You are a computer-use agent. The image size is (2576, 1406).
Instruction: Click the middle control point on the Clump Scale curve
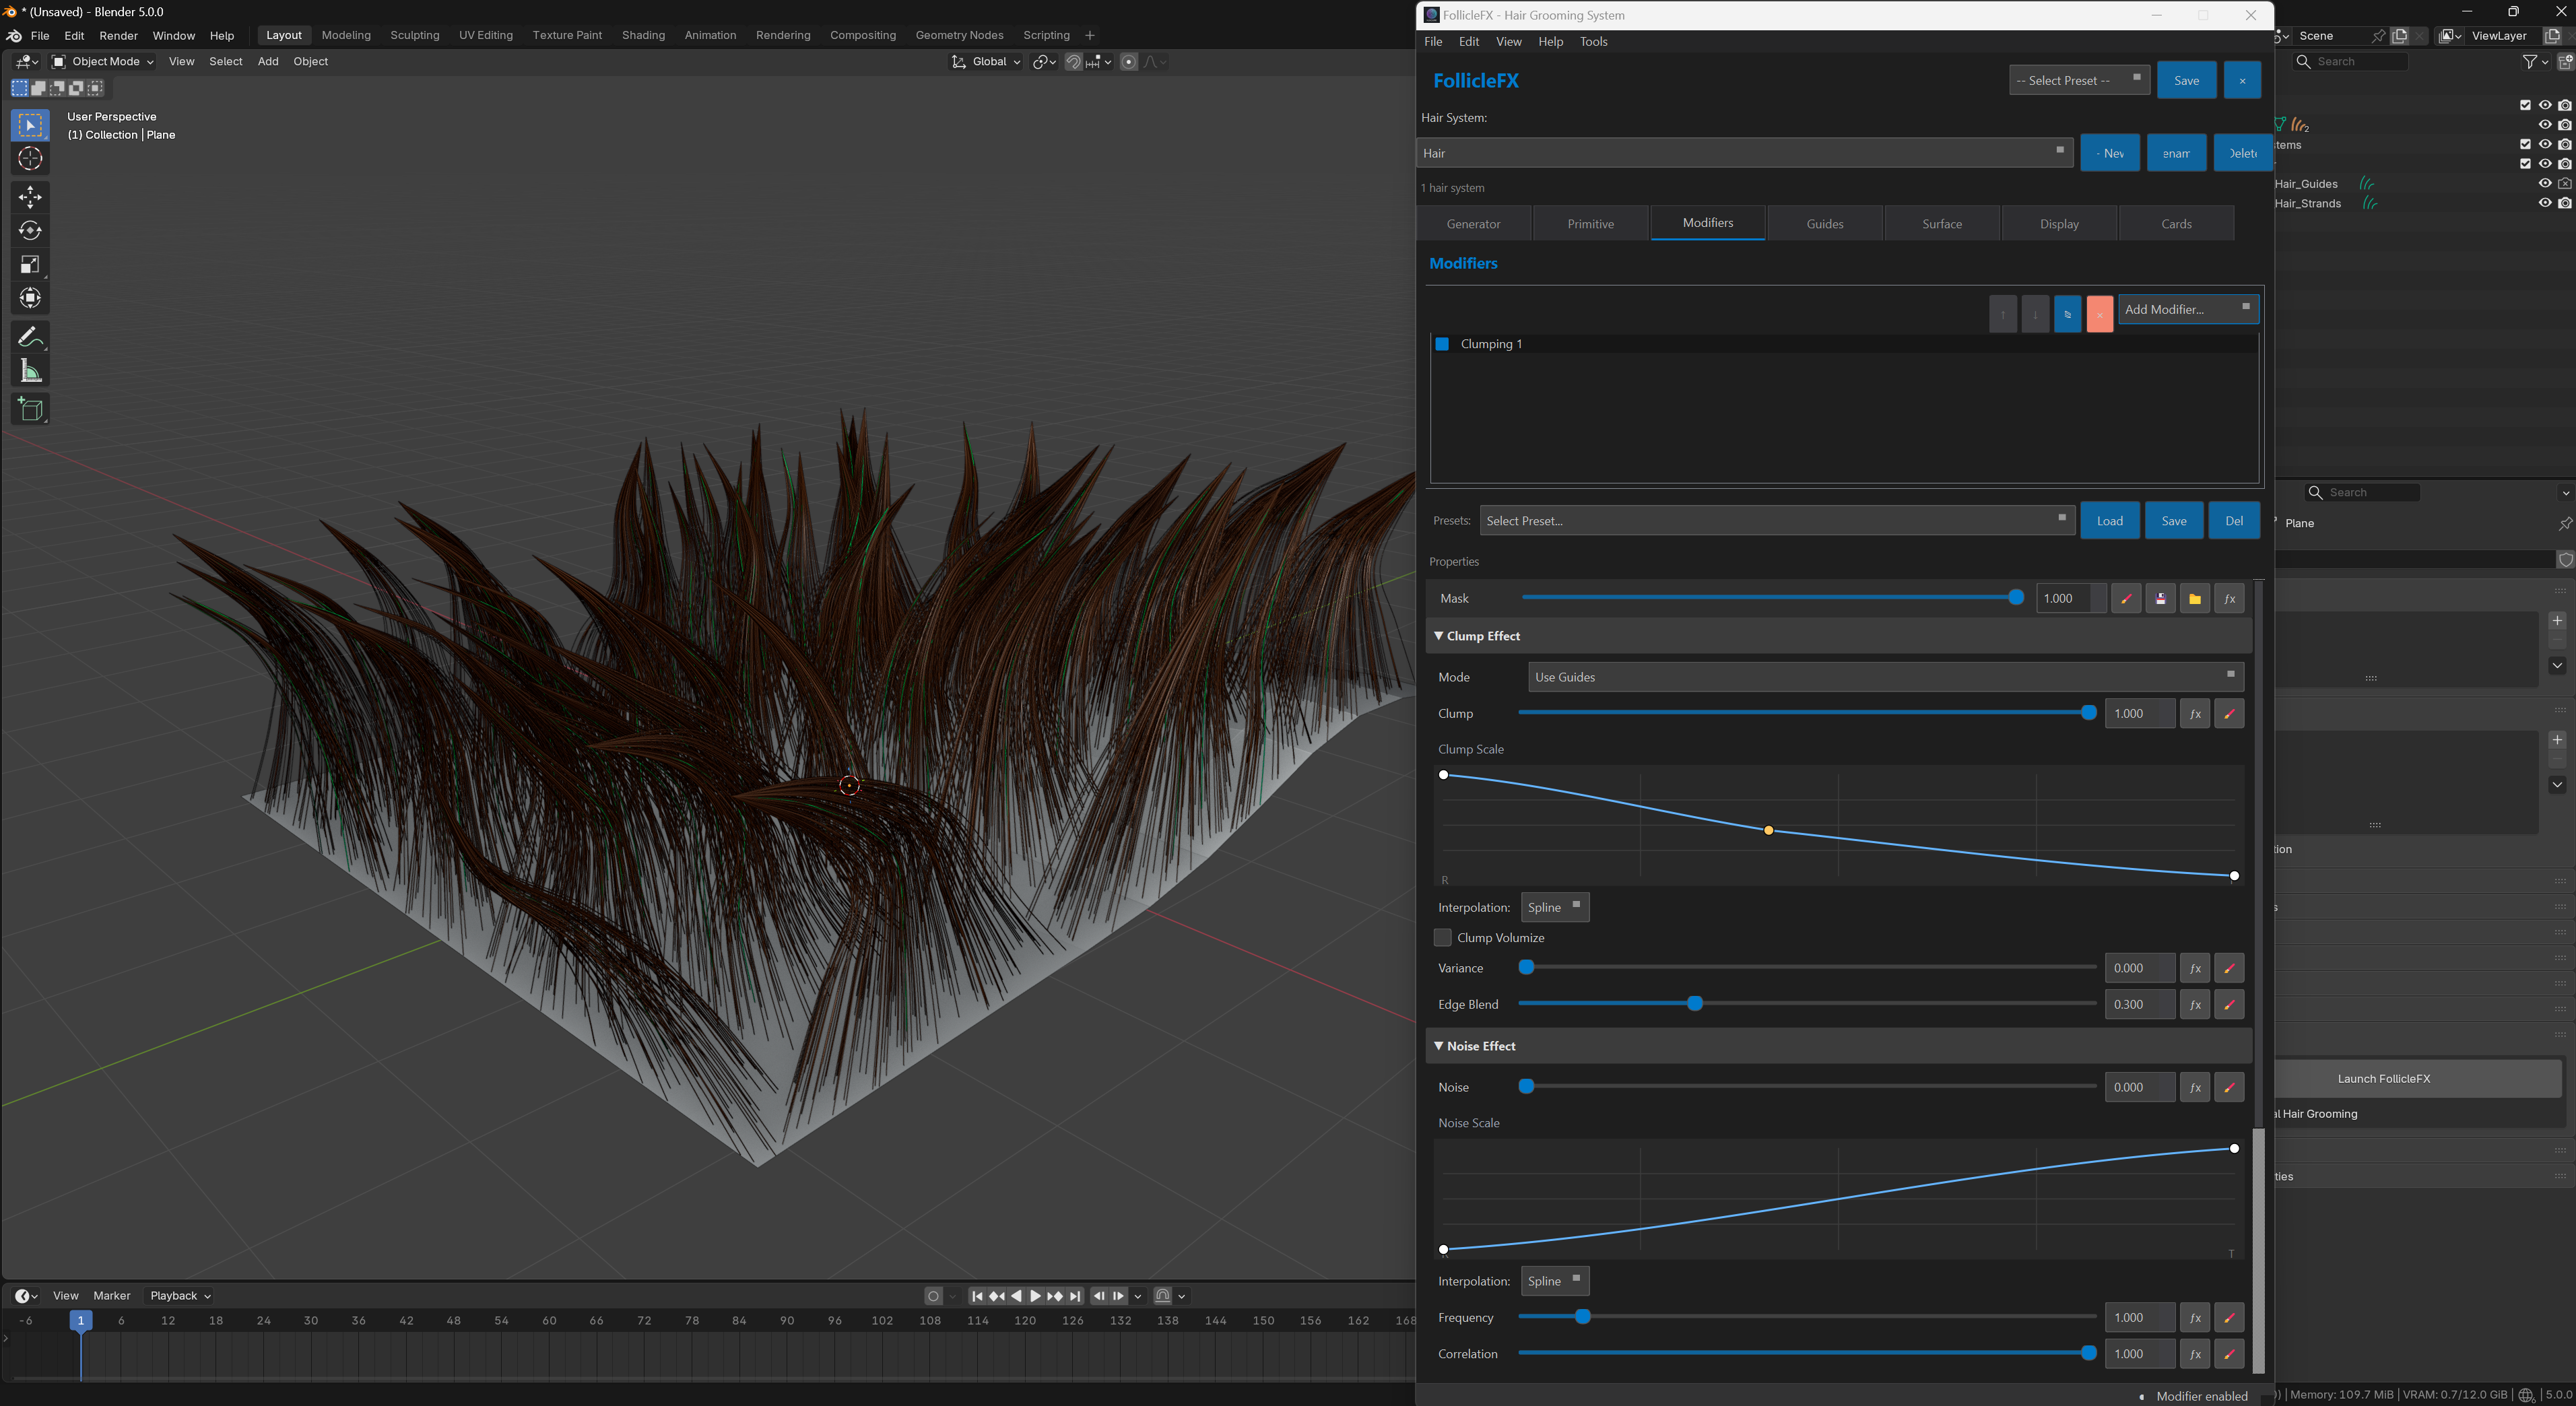(x=1768, y=830)
